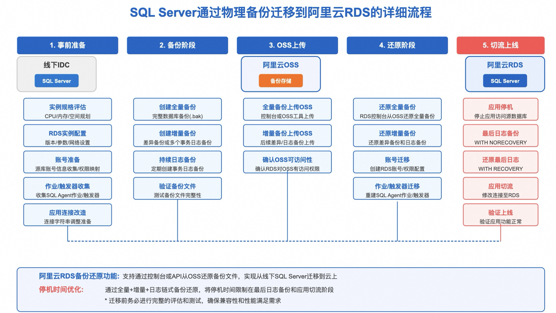Select the 持续日志备份 step box
This screenshot has height=313, width=556.
[178, 162]
